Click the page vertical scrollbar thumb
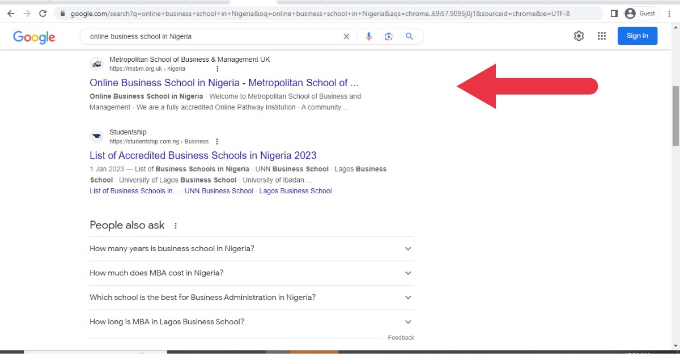The height and width of the screenshot is (356, 680). pos(675,116)
